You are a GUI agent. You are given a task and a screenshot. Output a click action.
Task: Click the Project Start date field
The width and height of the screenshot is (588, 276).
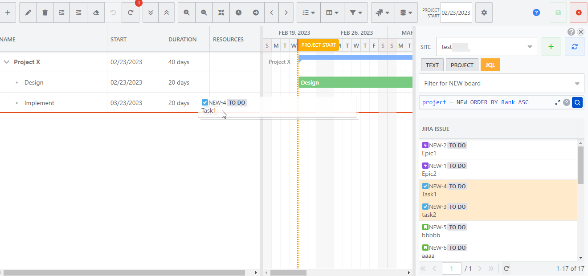click(x=456, y=13)
